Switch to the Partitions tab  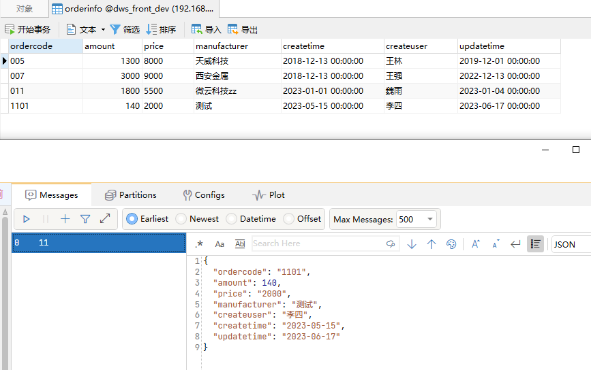pyautogui.click(x=130, y=195)
